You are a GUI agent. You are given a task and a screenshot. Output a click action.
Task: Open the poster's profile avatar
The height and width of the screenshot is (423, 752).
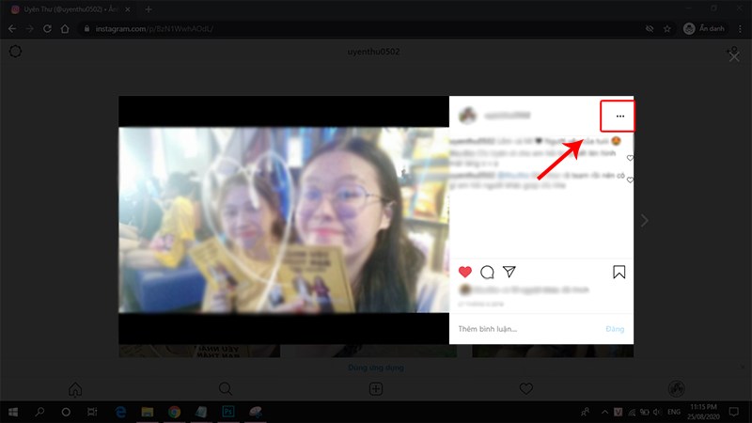(x=467, y=115)
